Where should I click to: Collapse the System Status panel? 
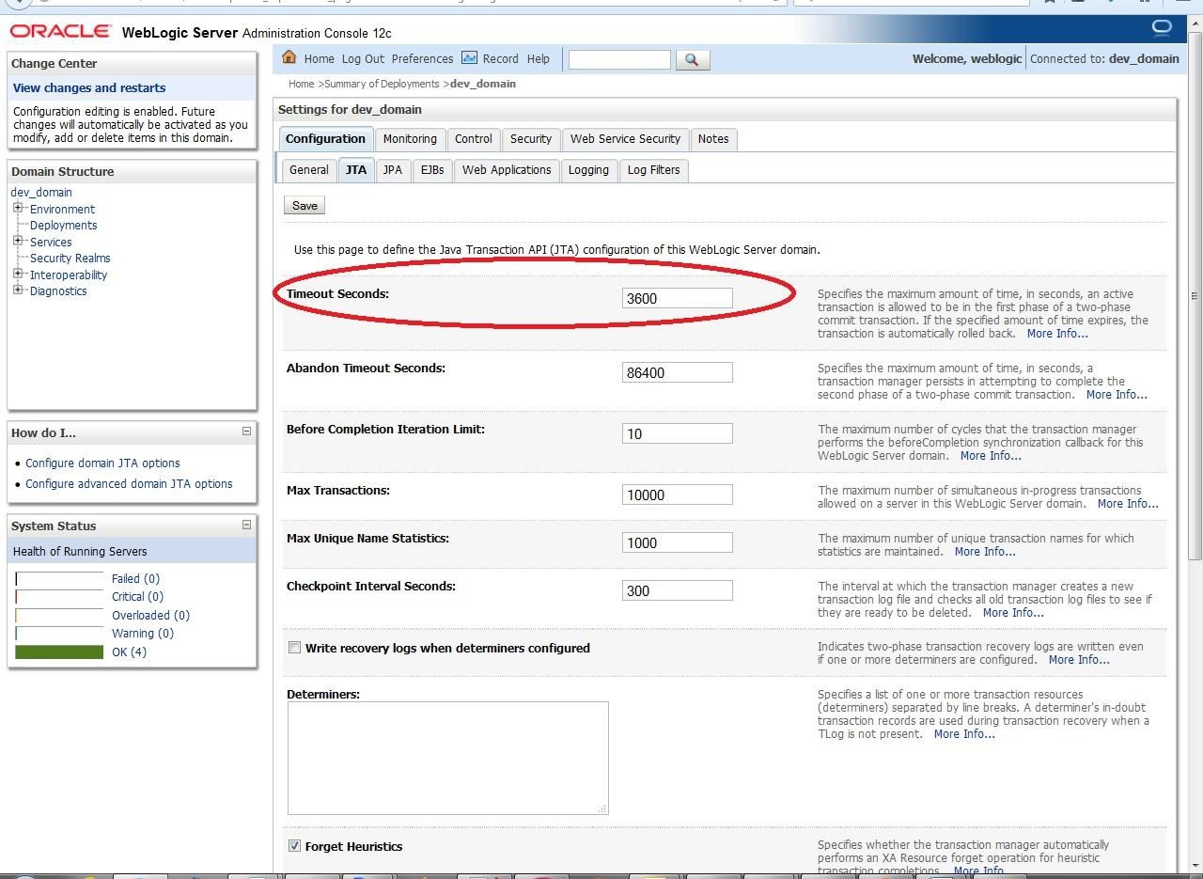(x=246, y=525)
